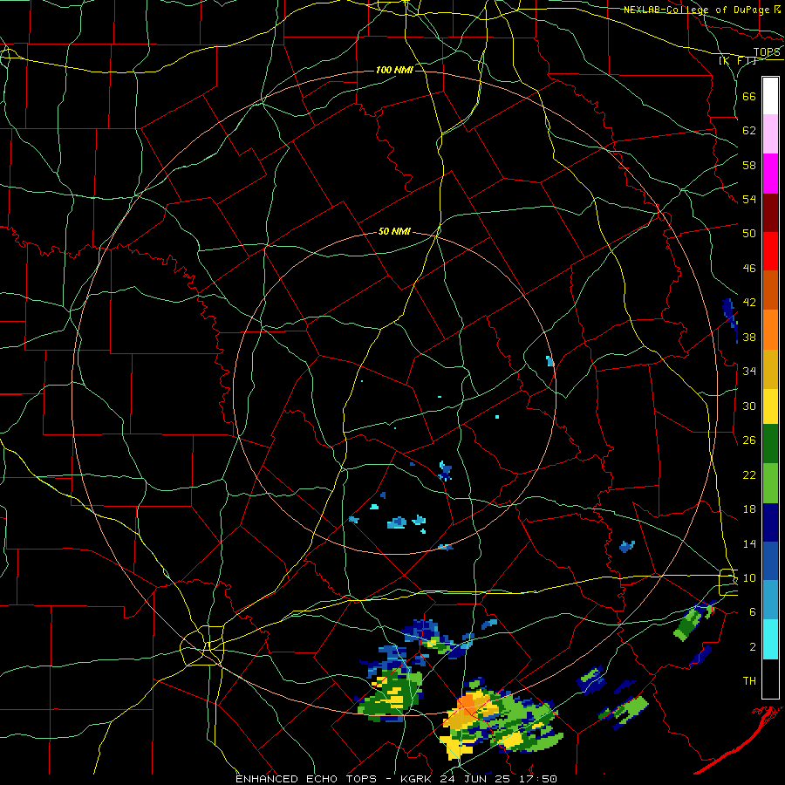This screenshot has height=785, width=785.
Task: Click the cyan legend color swatch
Action: tap(770, 640)
